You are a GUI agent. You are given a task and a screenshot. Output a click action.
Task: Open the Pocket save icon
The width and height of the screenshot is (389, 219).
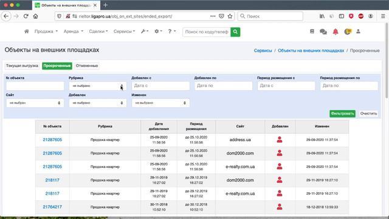tap(221, 16)
